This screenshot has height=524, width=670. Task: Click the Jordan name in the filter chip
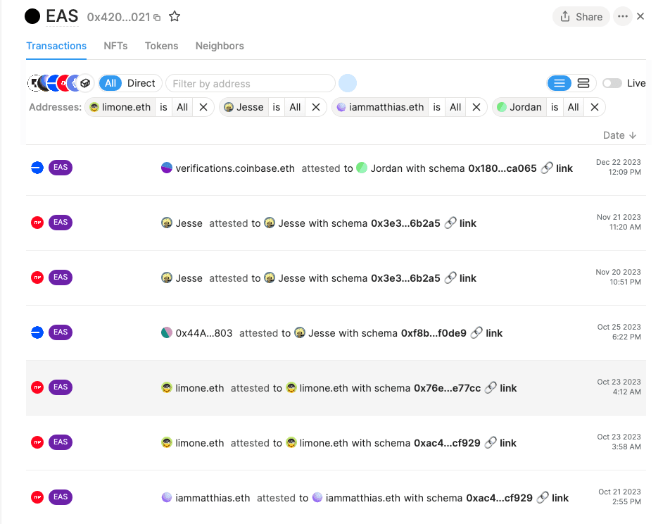[x=526, y=107]
